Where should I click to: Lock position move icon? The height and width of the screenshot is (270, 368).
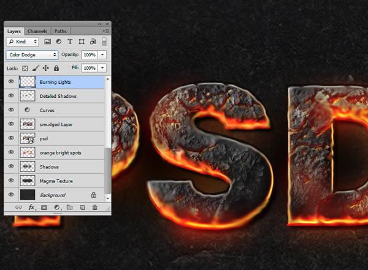point(45,68)
